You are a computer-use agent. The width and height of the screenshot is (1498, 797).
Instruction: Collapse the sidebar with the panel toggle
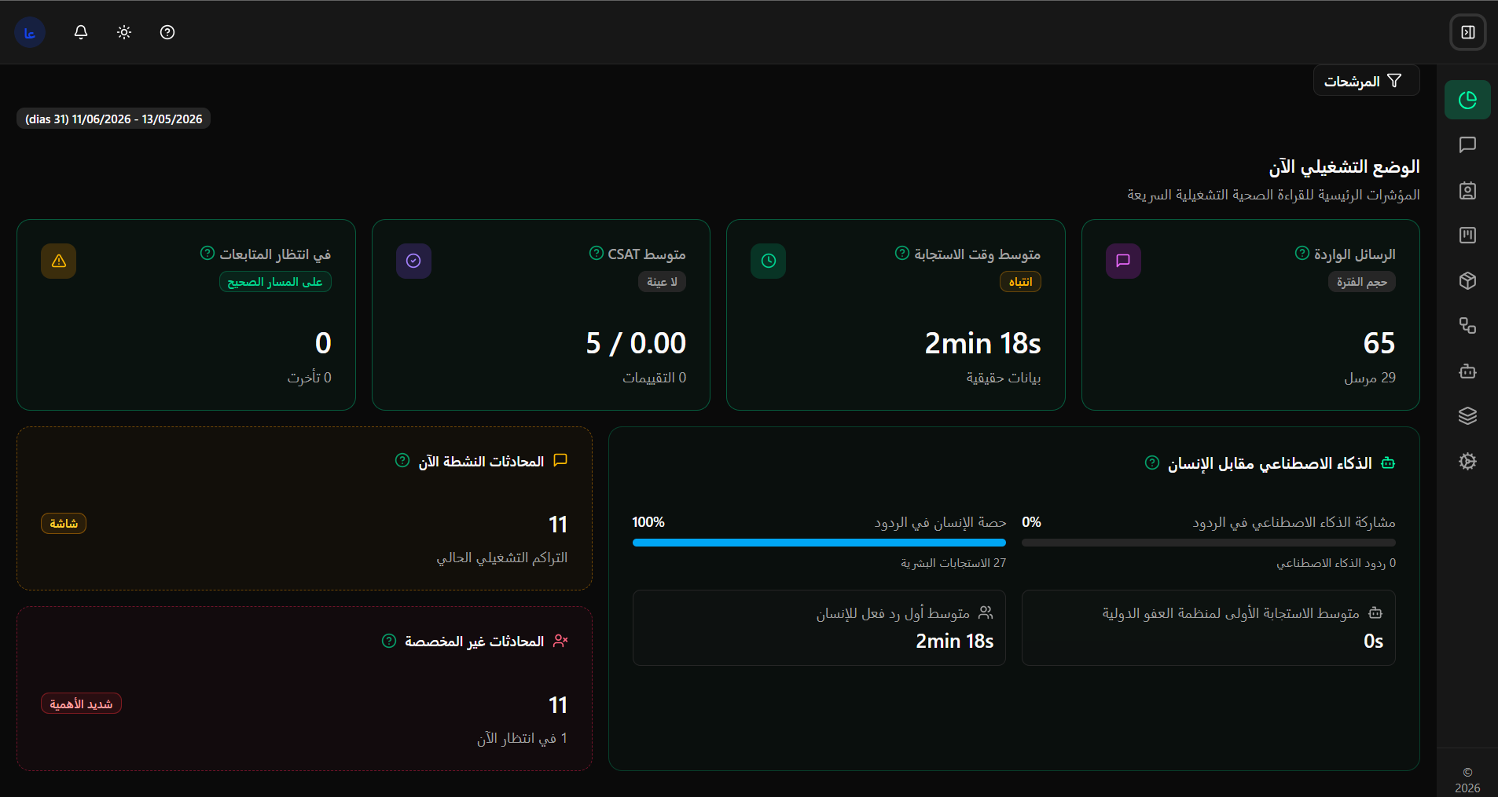click(1467, 32)
